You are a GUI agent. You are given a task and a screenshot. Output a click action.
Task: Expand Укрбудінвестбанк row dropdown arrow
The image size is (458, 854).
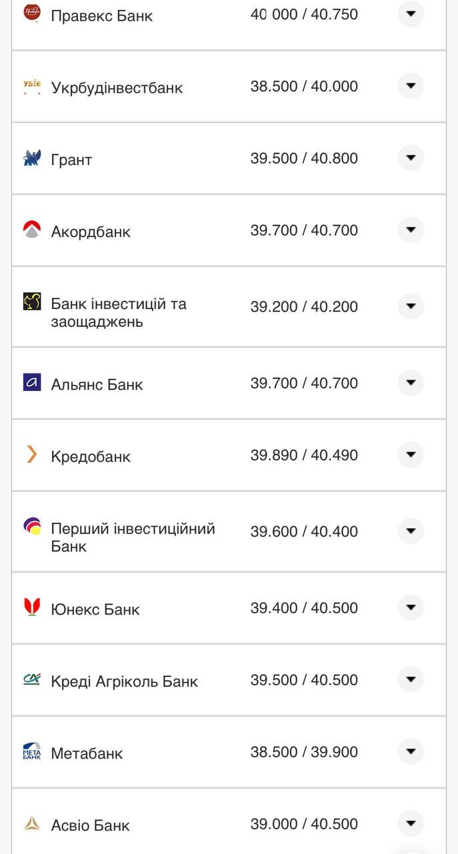411,86
